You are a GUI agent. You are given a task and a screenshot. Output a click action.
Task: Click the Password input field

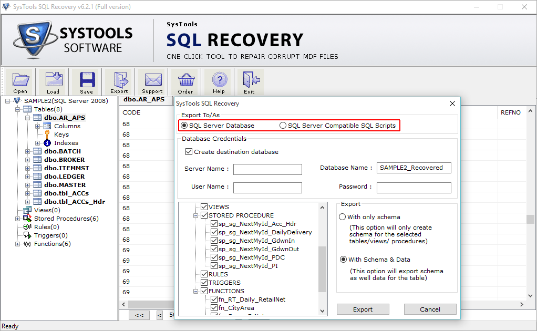[x=414, y=188]
